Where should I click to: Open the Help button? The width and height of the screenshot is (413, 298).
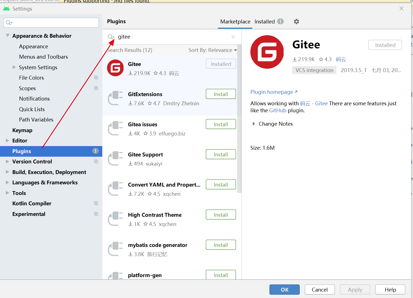(390, 290)
